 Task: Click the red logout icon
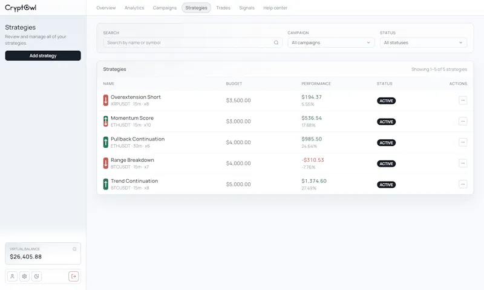(73, 277)
